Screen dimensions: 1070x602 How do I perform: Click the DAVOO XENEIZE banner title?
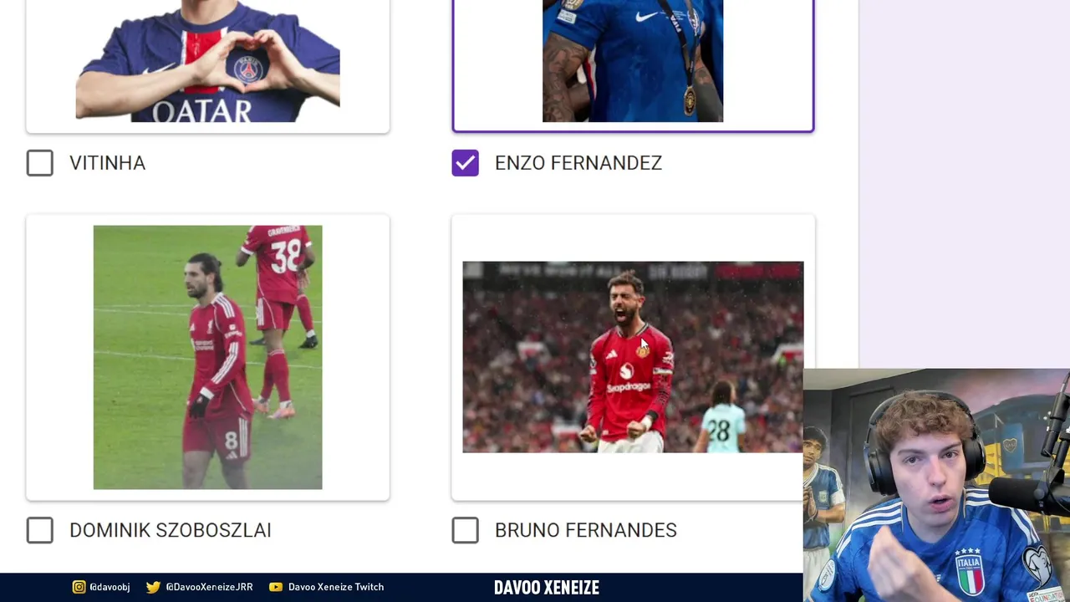click(x=547, y=587)
